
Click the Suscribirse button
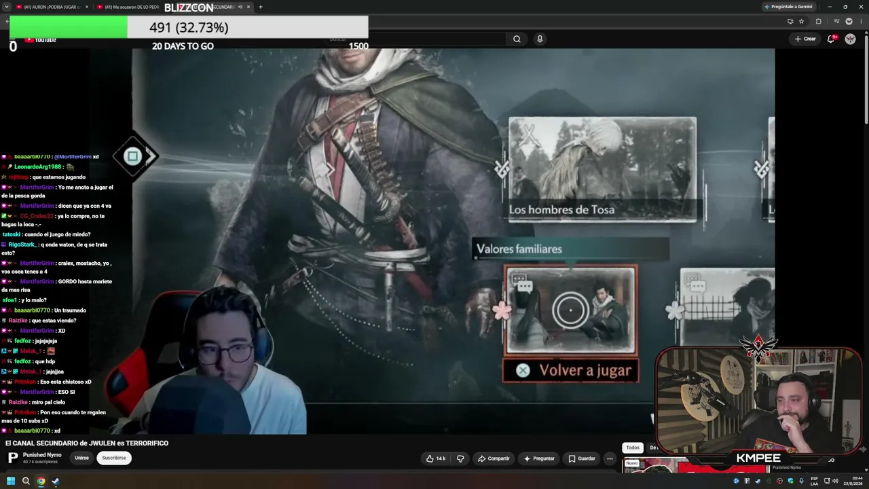[114, 458]
